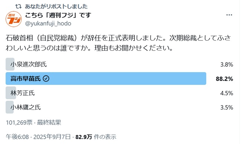Click the 4.5% result for 林芳正氏

[x=227, y=93]
